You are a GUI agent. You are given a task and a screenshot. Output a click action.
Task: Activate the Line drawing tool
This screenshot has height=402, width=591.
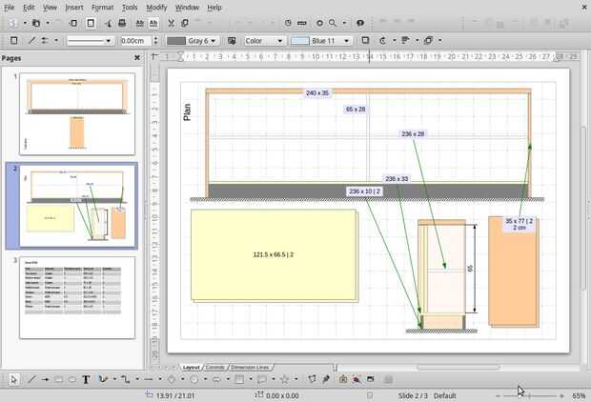tap(31, 379)
